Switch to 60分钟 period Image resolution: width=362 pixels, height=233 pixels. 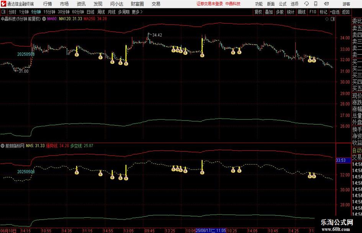[x=78, y=12]
